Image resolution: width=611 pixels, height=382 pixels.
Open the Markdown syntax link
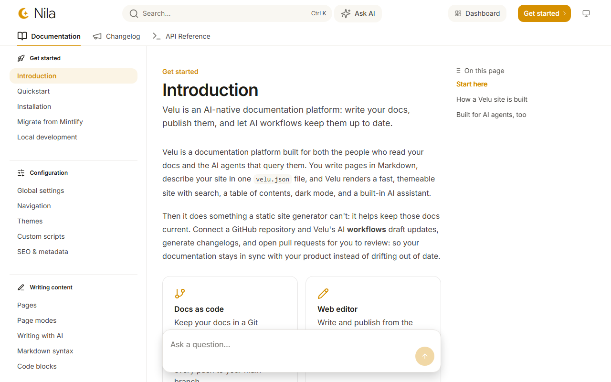(x=45, y=351)
